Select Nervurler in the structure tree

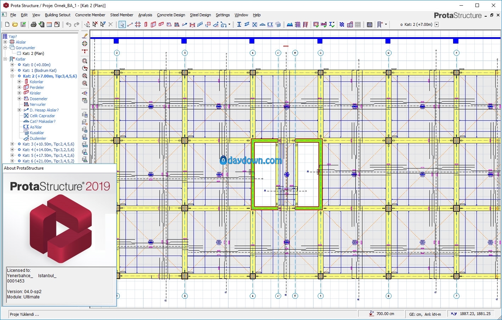click(38, 104)
